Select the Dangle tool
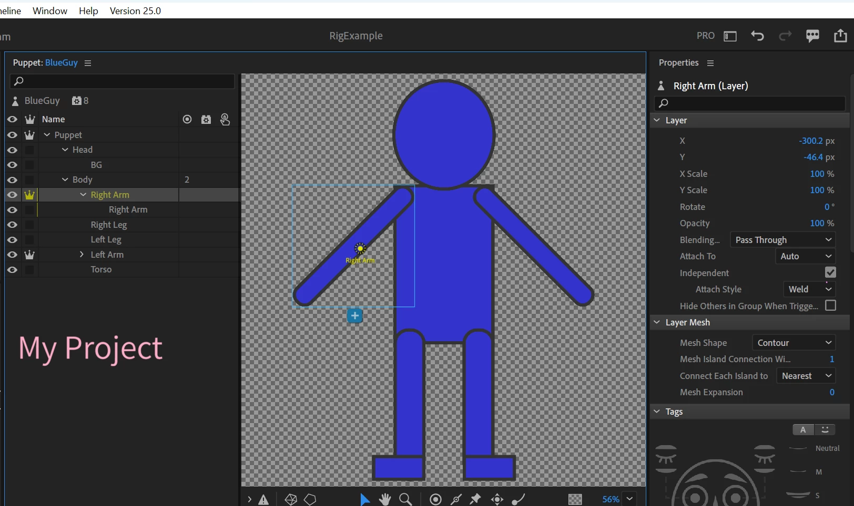Viewport: 854px width, 506px height. 518,499
